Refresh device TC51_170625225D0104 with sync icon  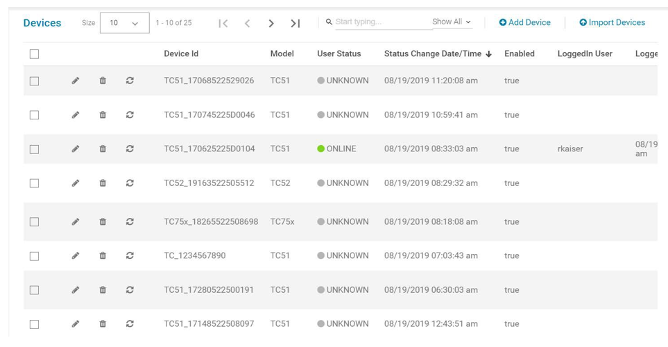(130, 149)
